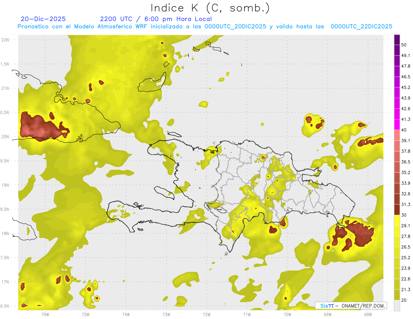
Task: Click the '42.6' legend value
Action: click(x=406, y=109)
